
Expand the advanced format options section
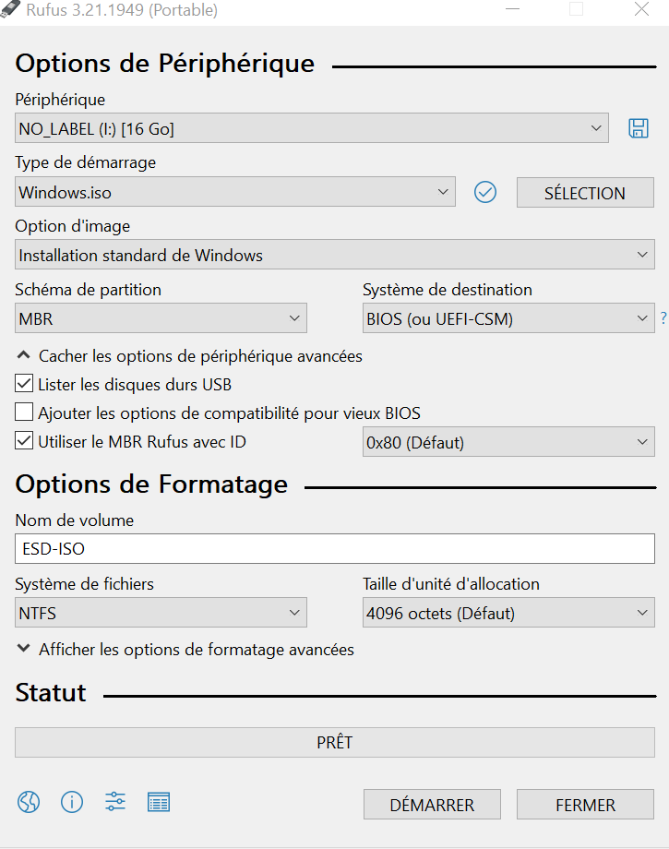pos(185,649)
